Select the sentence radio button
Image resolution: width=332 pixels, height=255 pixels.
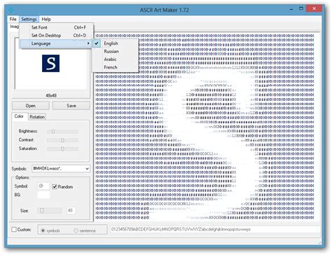pos(76,230)
